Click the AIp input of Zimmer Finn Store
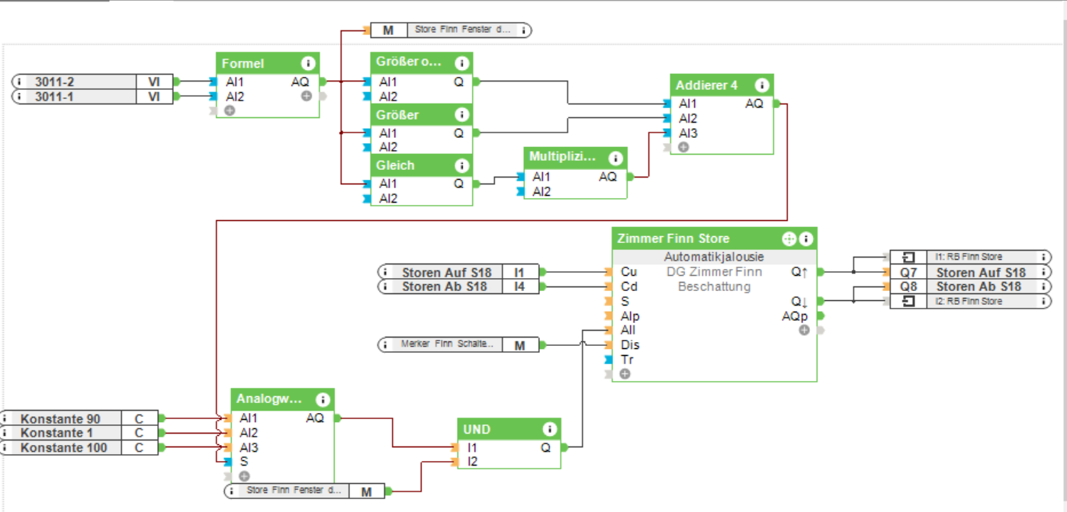This screenshot has width=1067, height=512. (630, 315)
